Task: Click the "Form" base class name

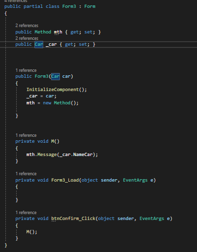Action: click(x=90, y=6)
